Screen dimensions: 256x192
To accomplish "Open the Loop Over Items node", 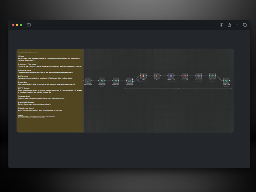I will click(x=130, y=81).
